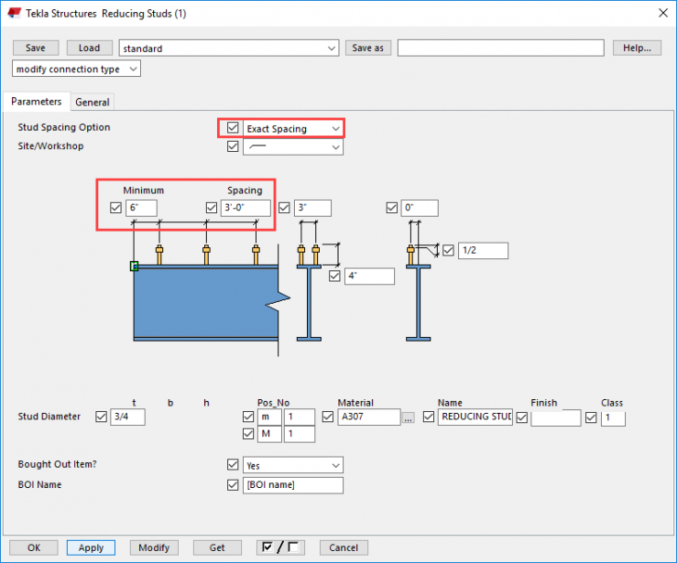This screenshot has height=563, width=677.
Task: Expand the Bought Out Item Yes dropdown
Action: coord(293,465)
